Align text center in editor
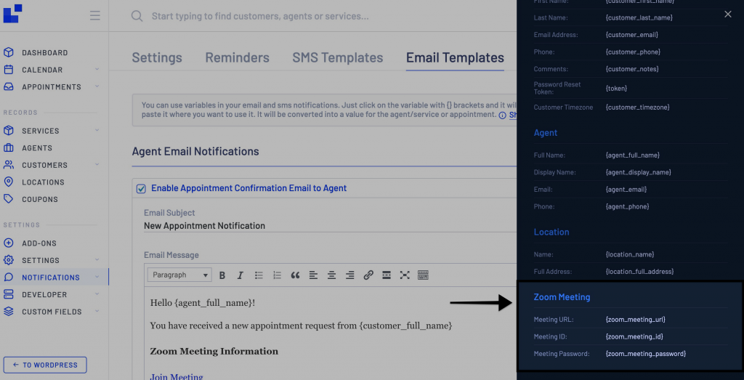This screenshot has width=744, height=380. (x=331, y=275)
